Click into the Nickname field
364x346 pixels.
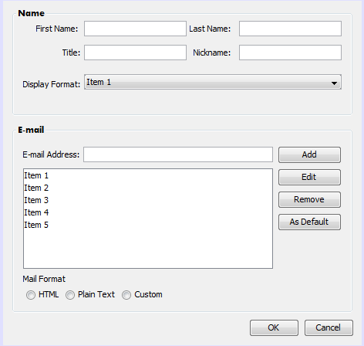tap(290, 53)
